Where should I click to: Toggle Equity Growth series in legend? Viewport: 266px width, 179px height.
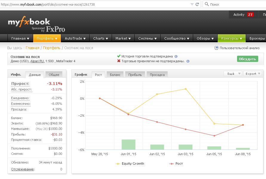click(x=130, y=164)
